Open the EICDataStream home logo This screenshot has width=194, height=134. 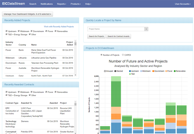tap(14, 4)
